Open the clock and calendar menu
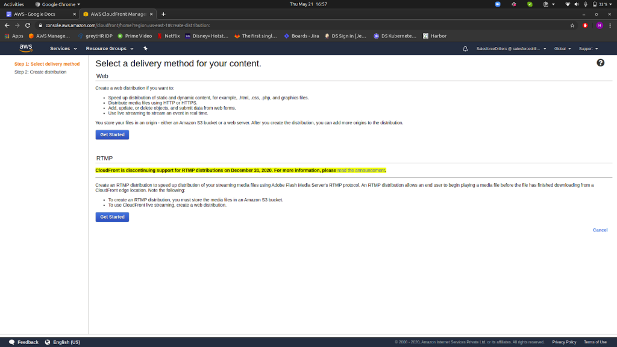The image size is (617, 347). tap(308, 4)
